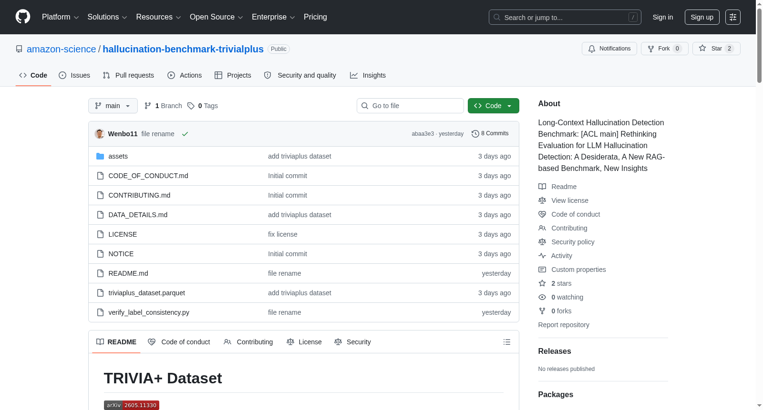Open the global navigation settings icon button
763x410 pixels.
733,17
